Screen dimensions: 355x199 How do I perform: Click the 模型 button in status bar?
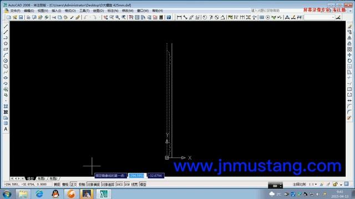click(143, 184)
